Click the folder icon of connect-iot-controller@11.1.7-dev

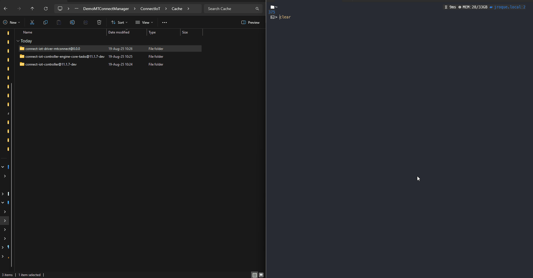22,64
